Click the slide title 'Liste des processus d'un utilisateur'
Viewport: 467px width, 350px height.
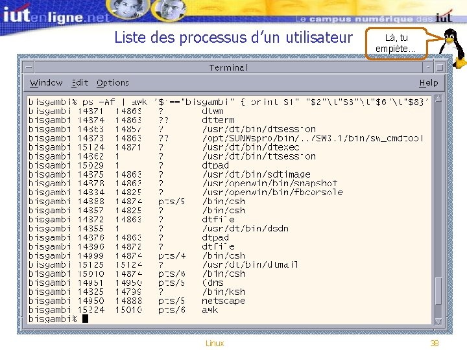233,38
